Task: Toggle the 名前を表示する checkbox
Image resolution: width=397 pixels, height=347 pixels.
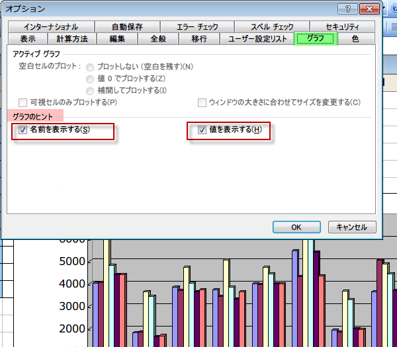Action: 23,130
